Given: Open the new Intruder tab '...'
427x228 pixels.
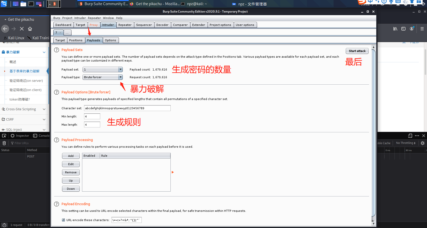Looking at the screenshot, I should click(x=67, y=33).
